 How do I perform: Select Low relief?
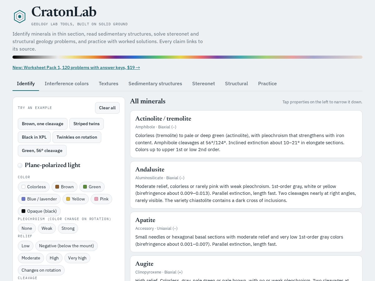(x=26, y=246)
